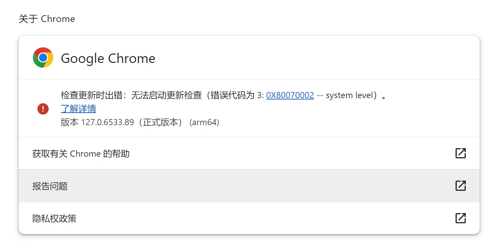Viewport: 501px width, 251px height.
Task: Open the 0X80070002 error code link
Action: (290, 95)
